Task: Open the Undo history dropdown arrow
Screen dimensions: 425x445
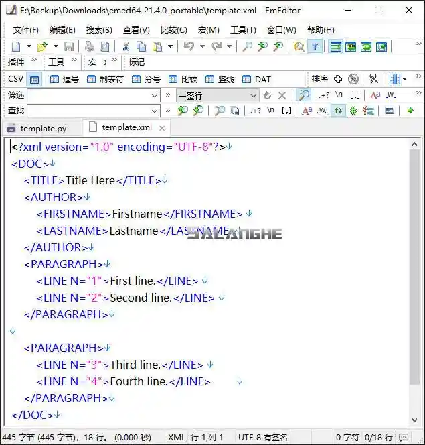Action: point(202,46)
